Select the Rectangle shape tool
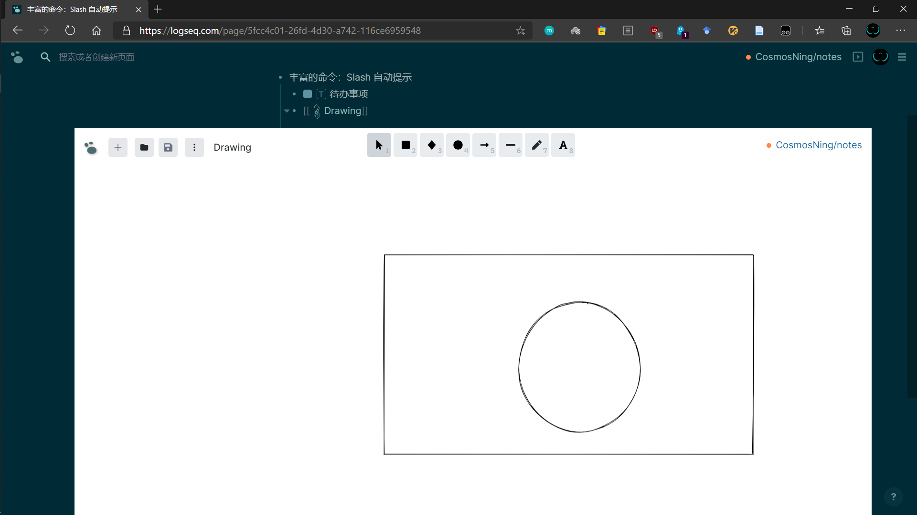This screenshot has height=515, width=917. [x=405, y=145]
